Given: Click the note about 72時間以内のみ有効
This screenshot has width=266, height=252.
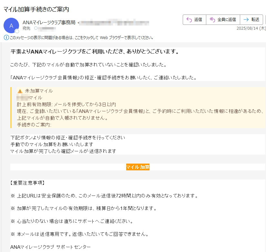Looking at the screenshot, I should pos(104,196).
